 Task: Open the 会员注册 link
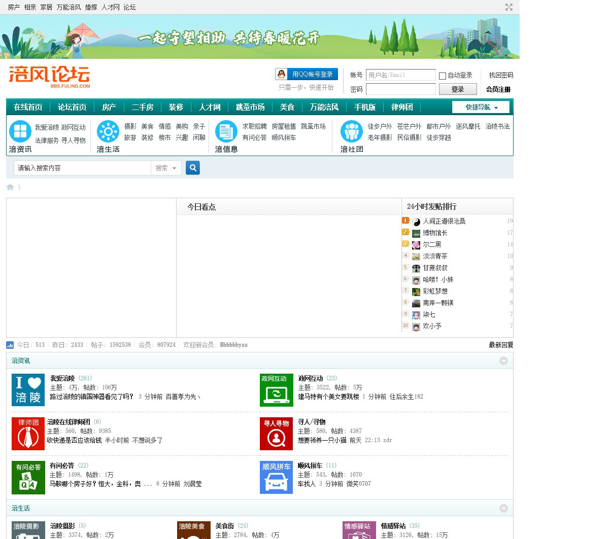[x=498, y=89]
